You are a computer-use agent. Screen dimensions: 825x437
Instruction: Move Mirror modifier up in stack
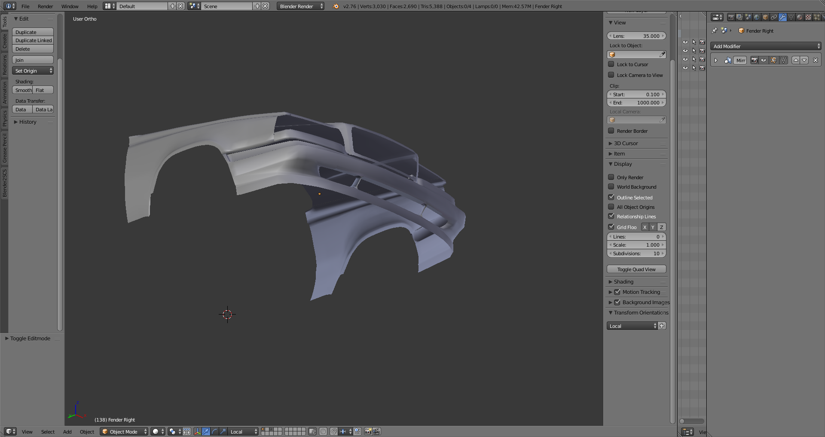coord(796,60)
